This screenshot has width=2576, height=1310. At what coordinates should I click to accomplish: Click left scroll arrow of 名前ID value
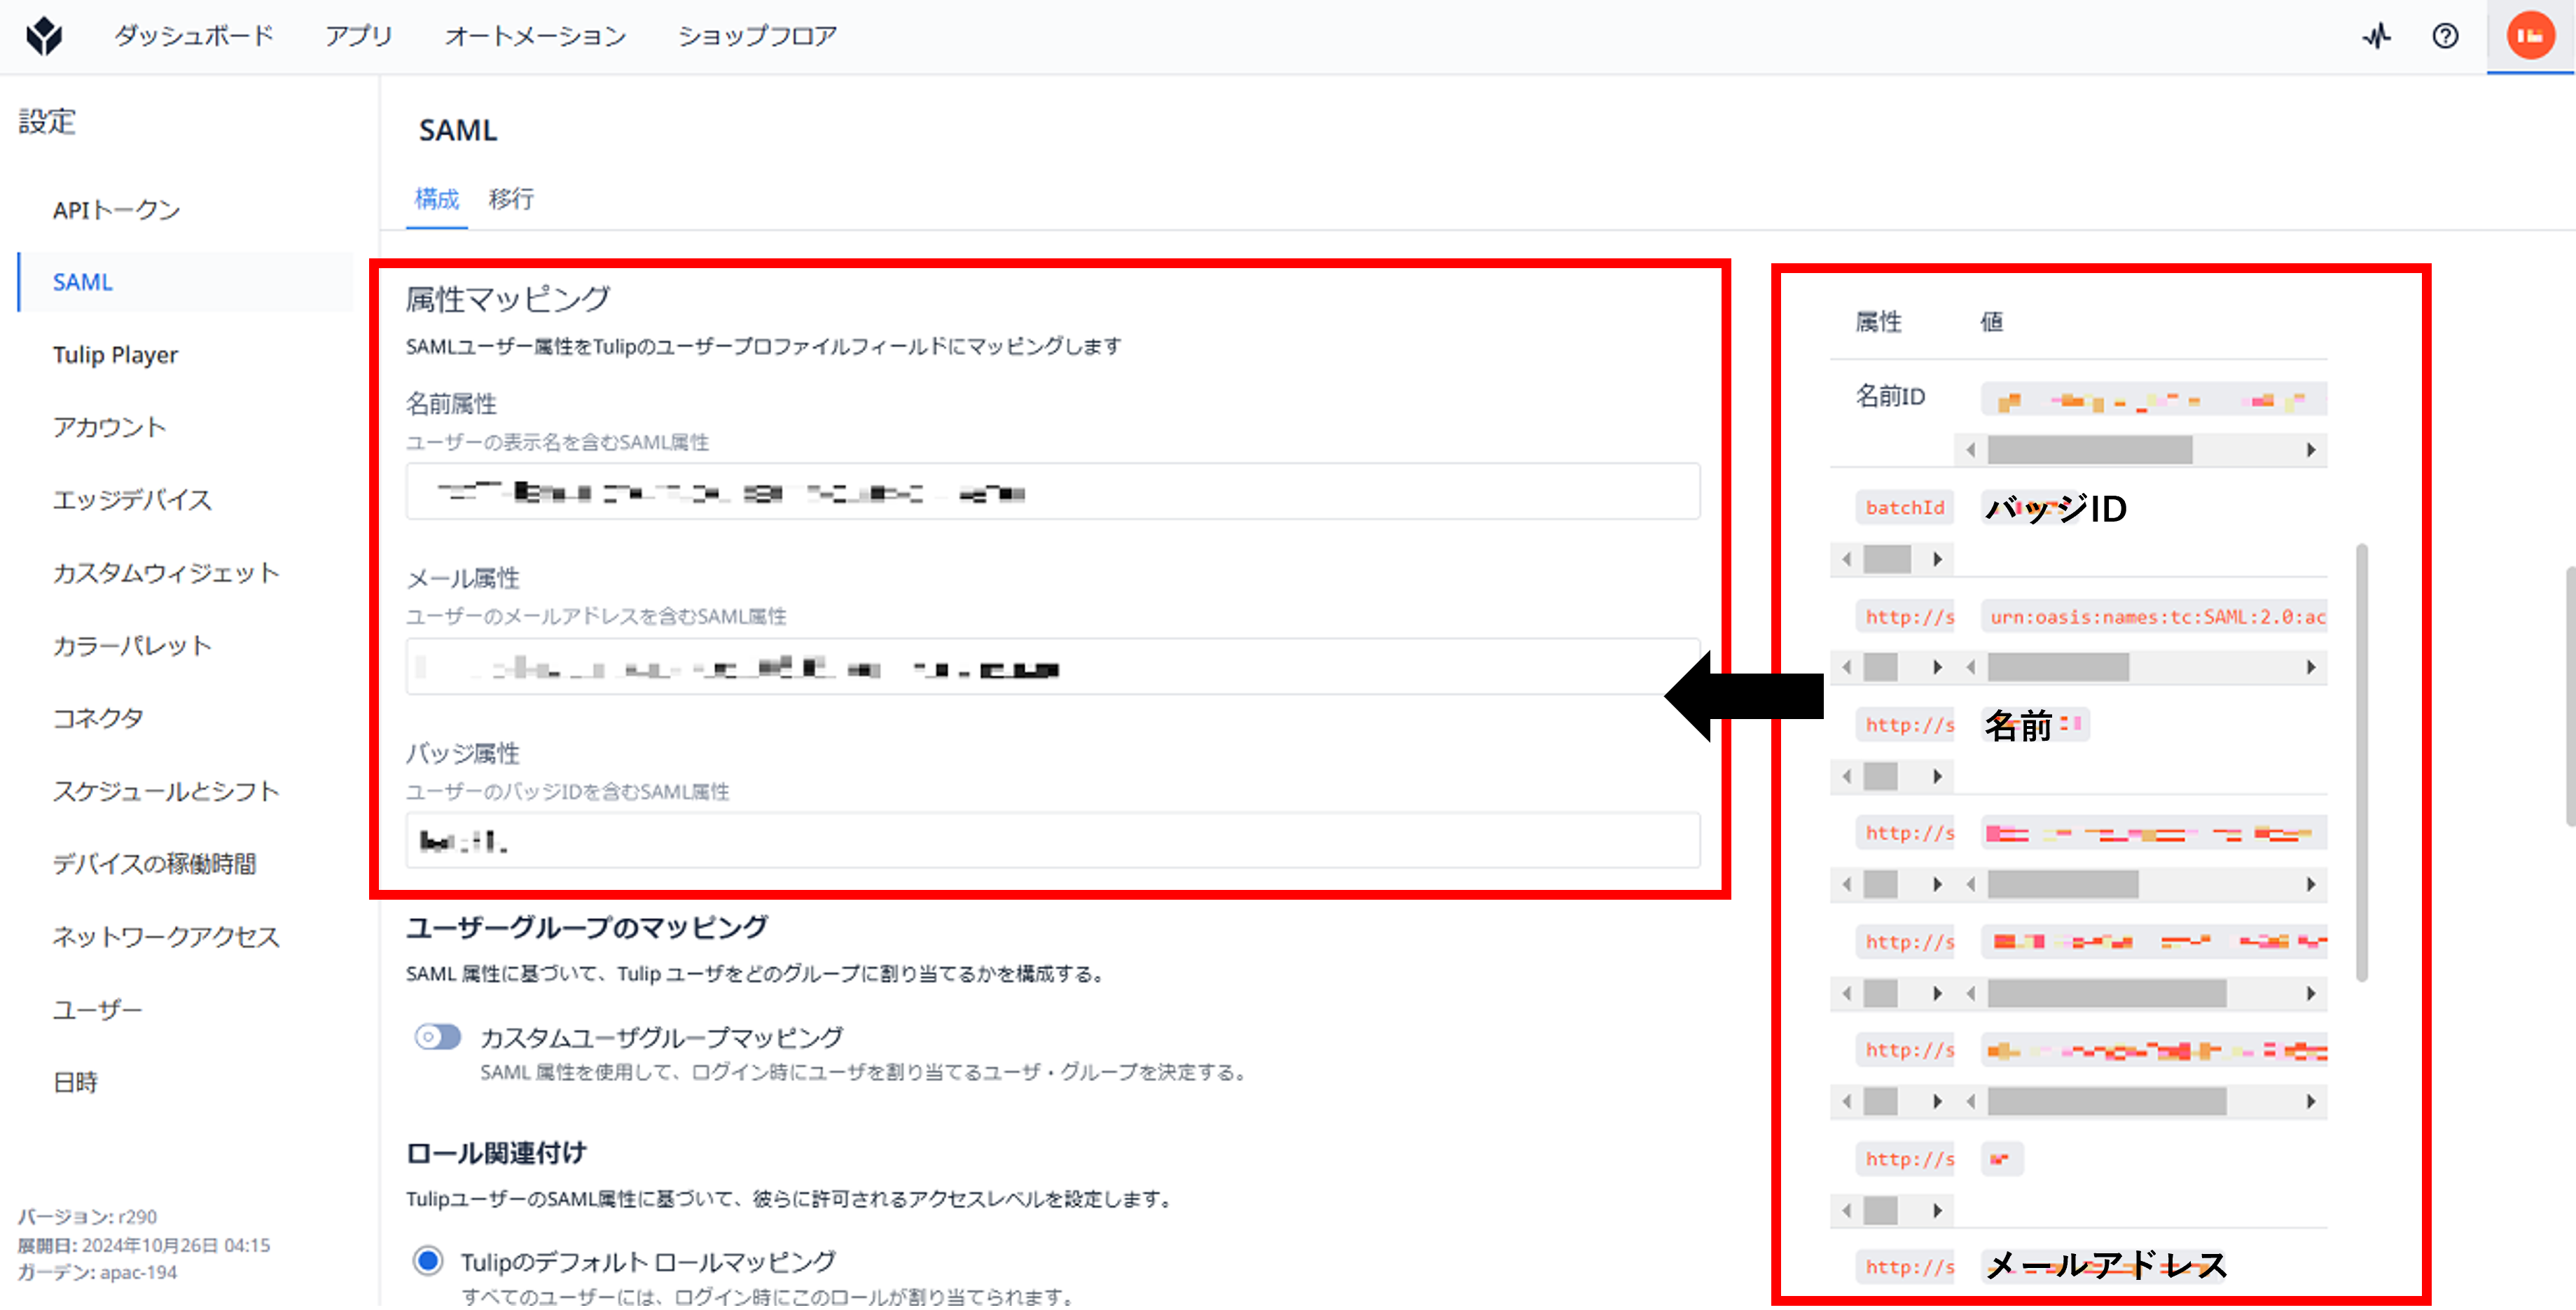coord(1970,450)
